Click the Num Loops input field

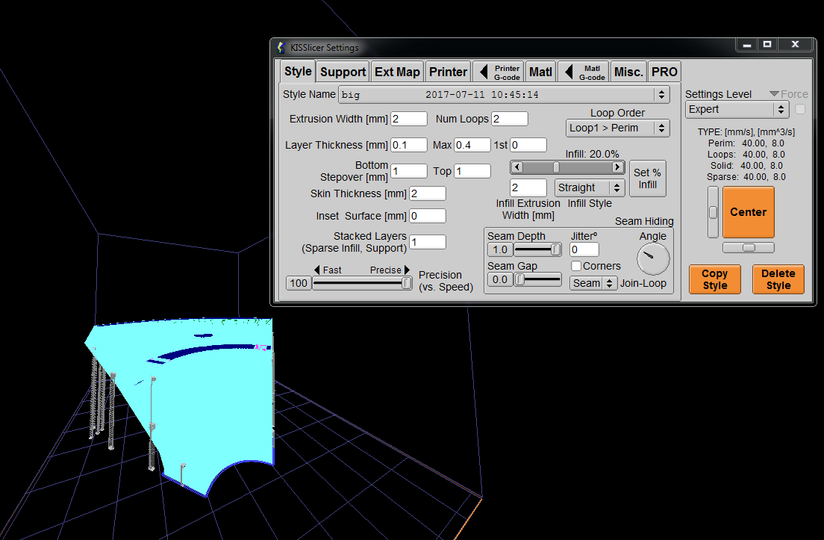(x=509, y=119)
